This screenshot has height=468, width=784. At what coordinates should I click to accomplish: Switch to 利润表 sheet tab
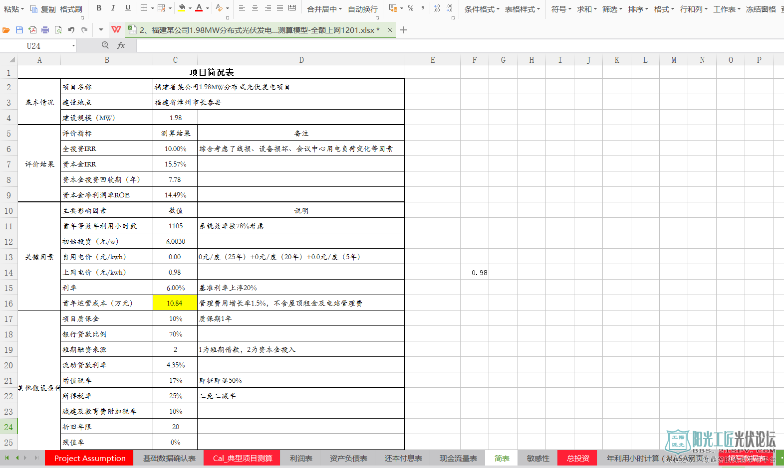[301, 458]
